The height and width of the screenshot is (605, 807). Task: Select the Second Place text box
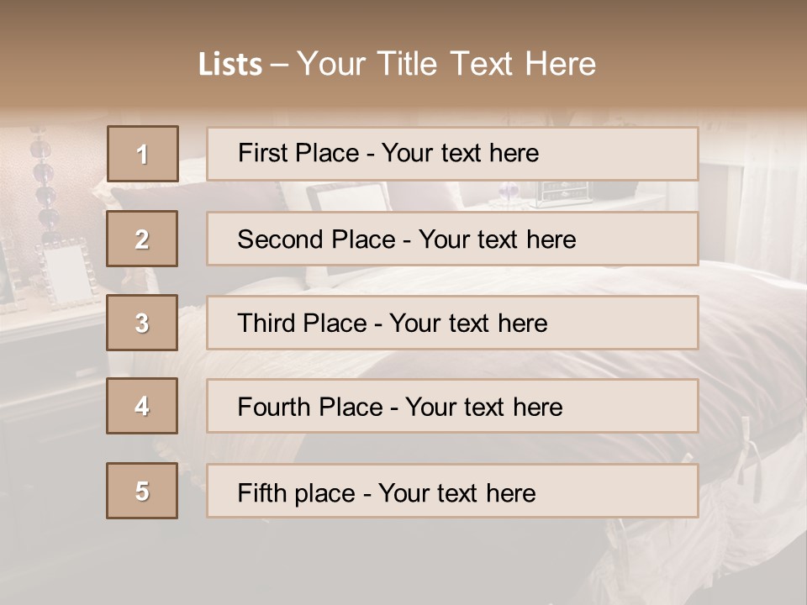452,239
